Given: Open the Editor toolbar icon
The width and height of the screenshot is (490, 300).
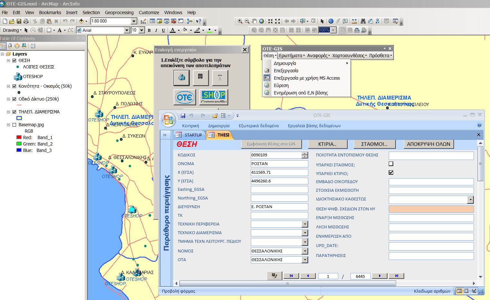Looking at the screenshot, I should point(143,21).
